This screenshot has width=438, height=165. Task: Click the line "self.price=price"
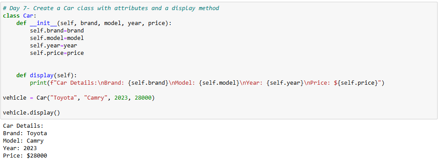(57, 53)
